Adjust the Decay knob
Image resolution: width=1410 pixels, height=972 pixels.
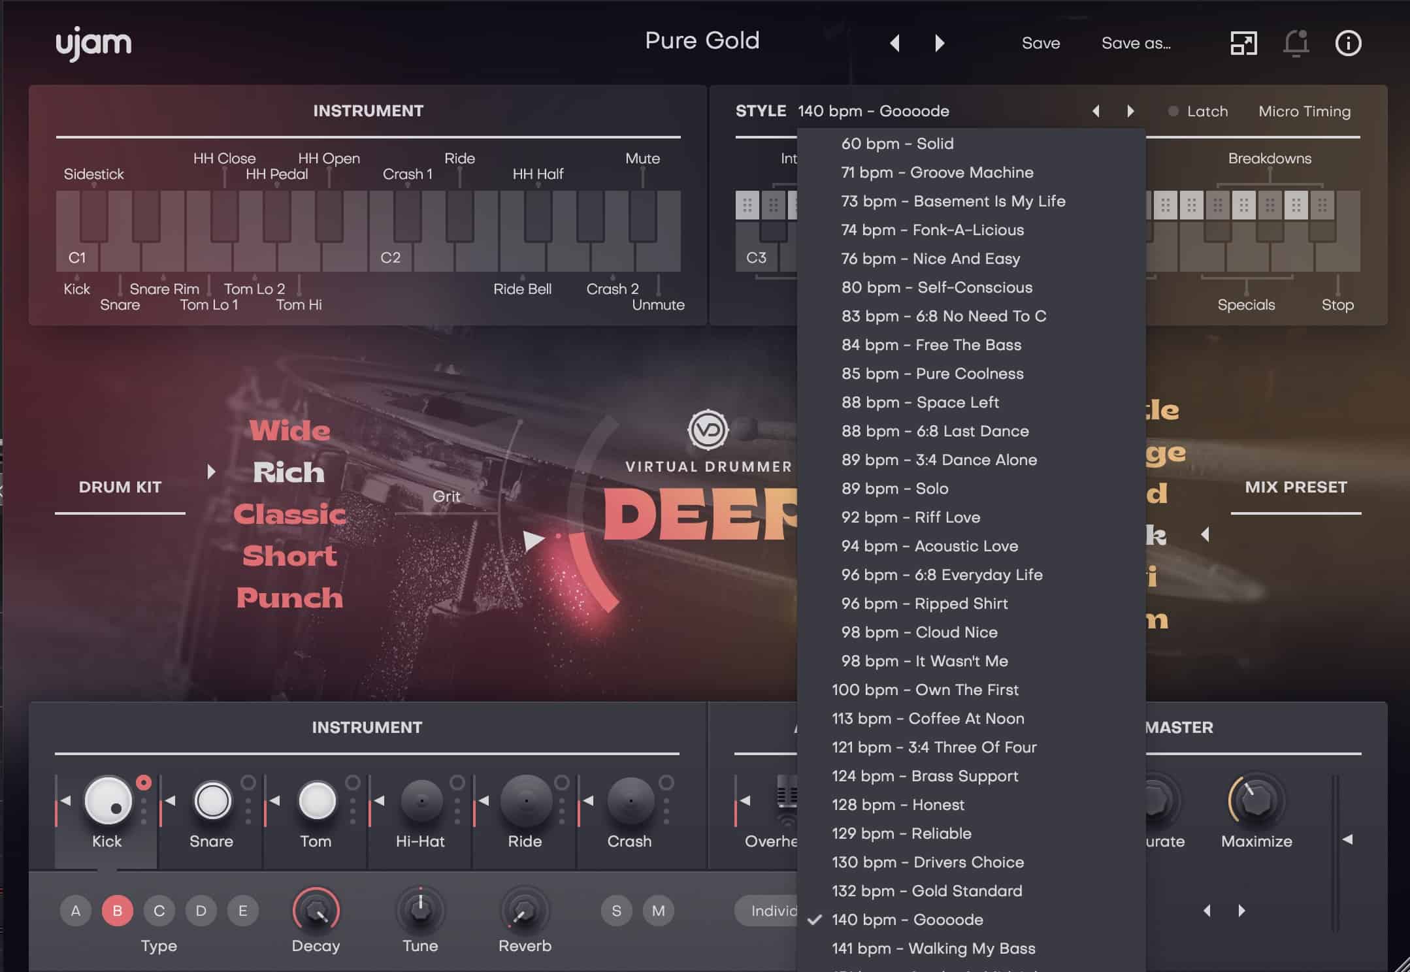point(316,909)
